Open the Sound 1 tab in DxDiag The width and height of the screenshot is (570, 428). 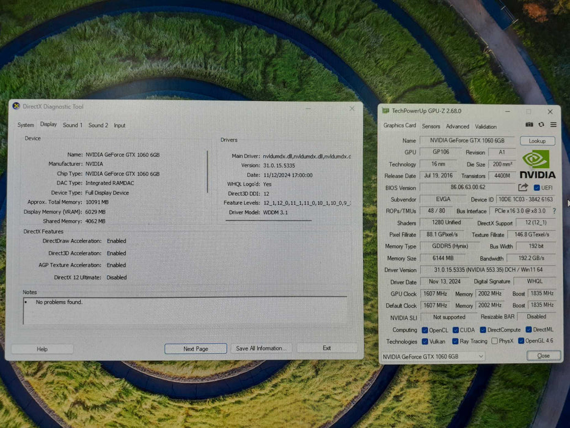72,125
